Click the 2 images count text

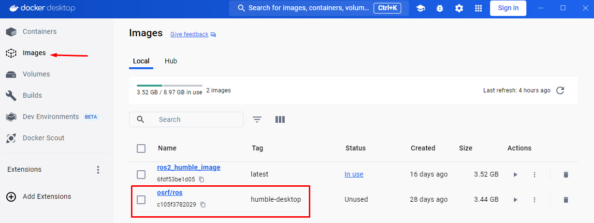click(218, 90)
